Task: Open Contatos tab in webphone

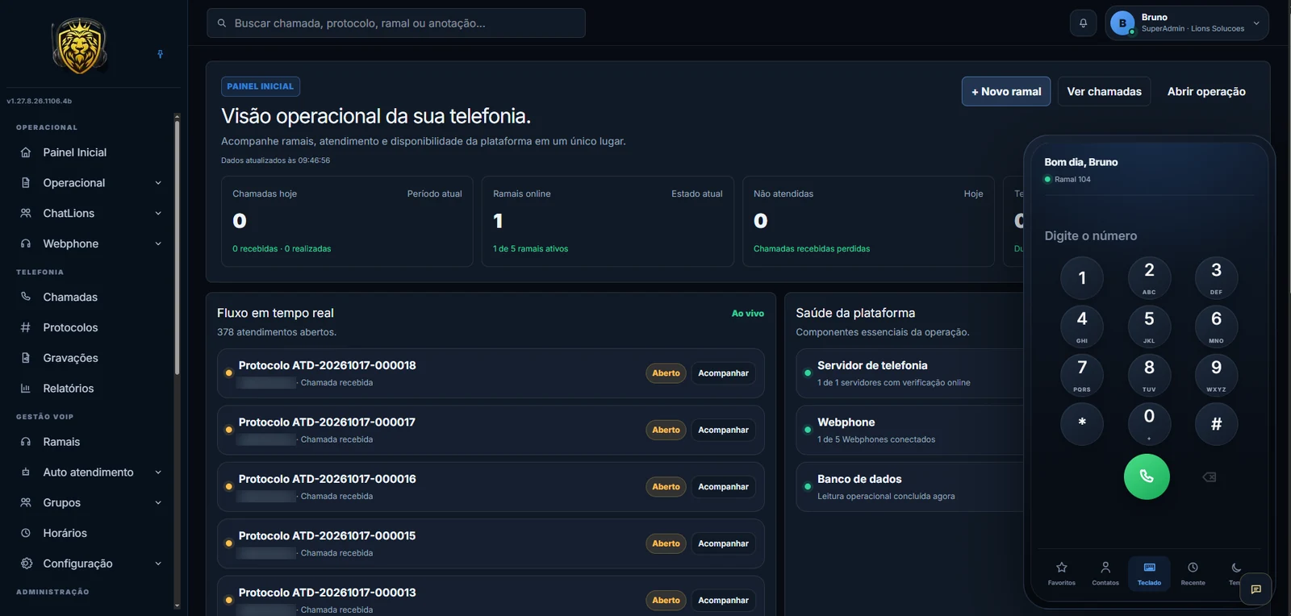Action: (x=1105, y=573)
